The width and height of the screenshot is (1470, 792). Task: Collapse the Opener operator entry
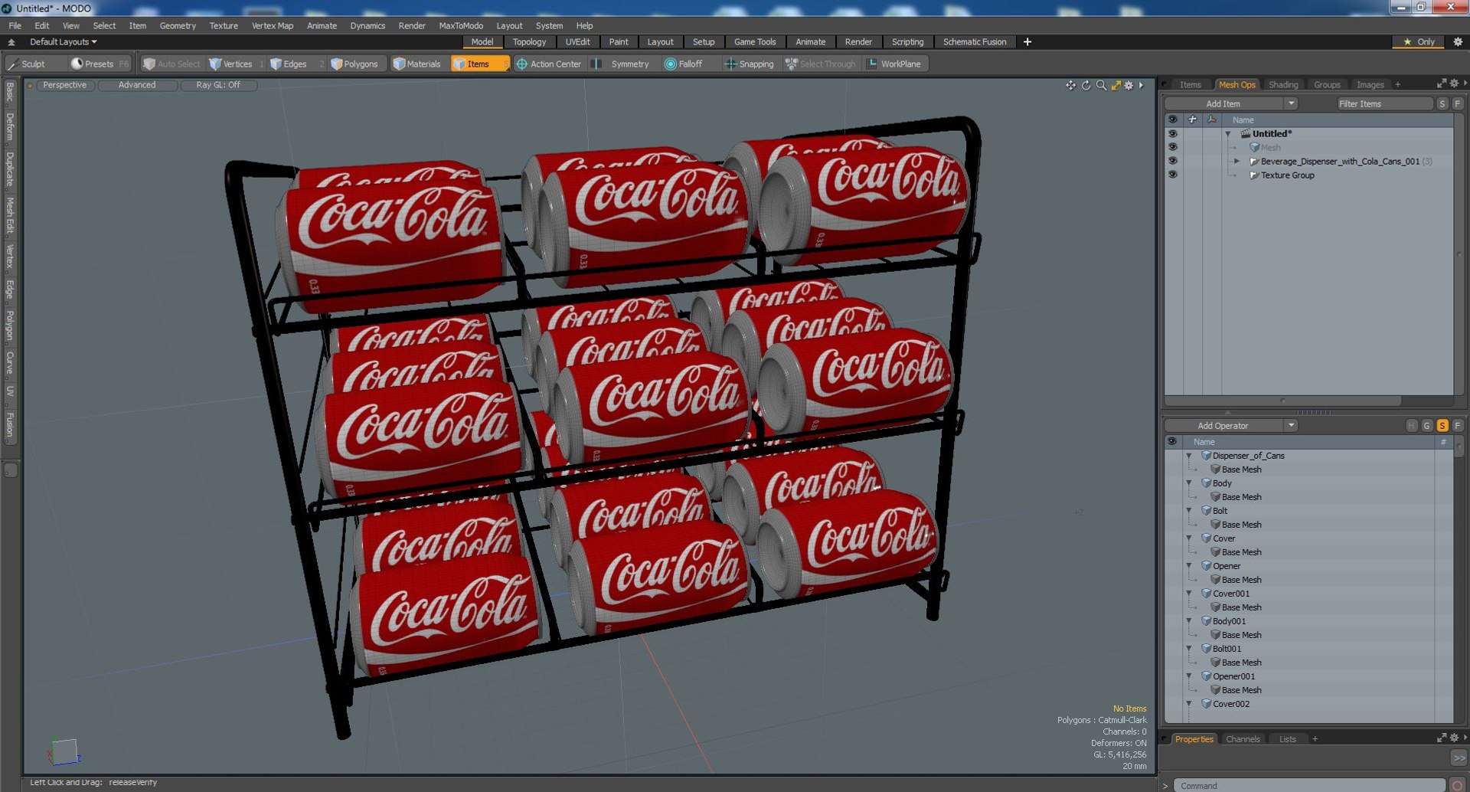click(1189, 566)
